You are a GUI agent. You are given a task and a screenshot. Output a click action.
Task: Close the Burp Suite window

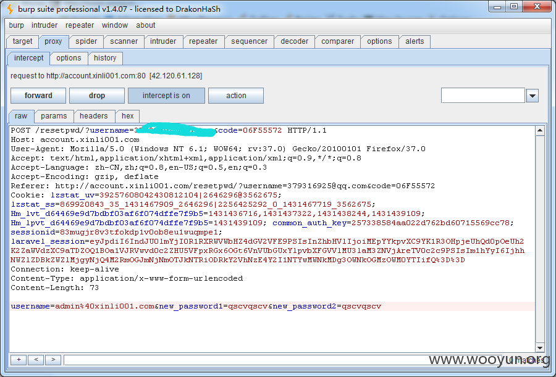[537, 7]
